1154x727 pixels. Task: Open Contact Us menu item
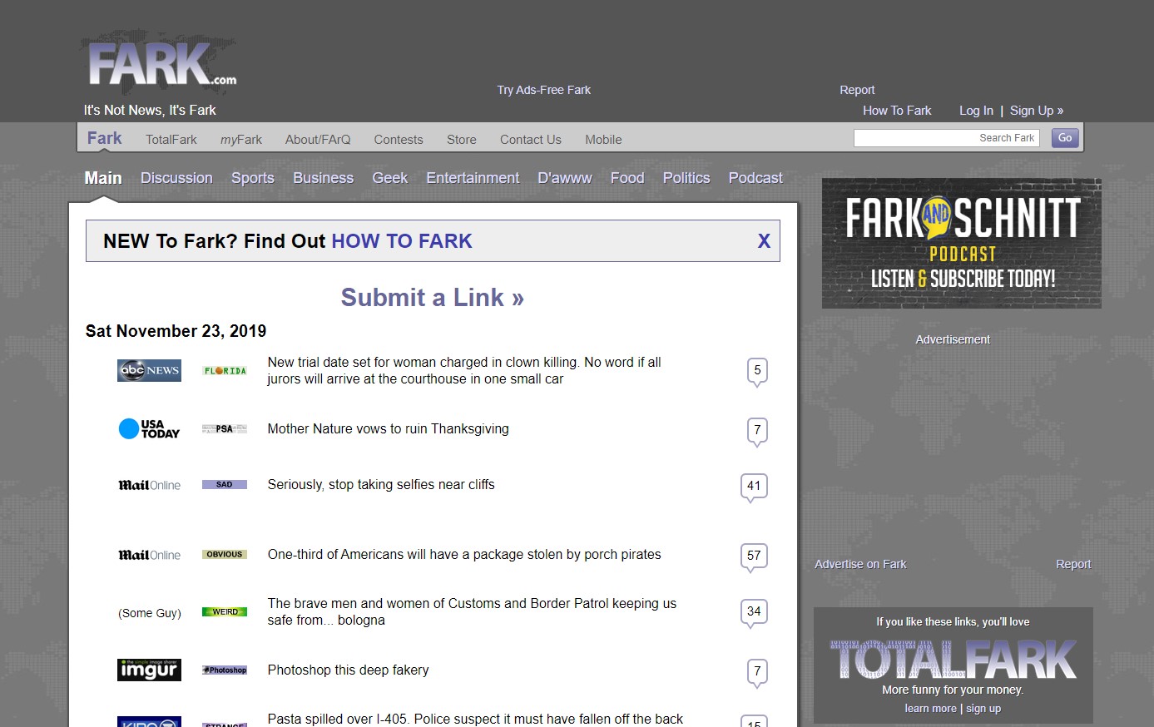point(531,140)
